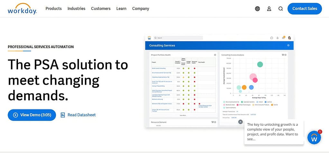Image resolution: width=329 pixels, height=153 pixels.
Task: Open Project Portfolio Health gear settings
Action: tap(215, 55)
